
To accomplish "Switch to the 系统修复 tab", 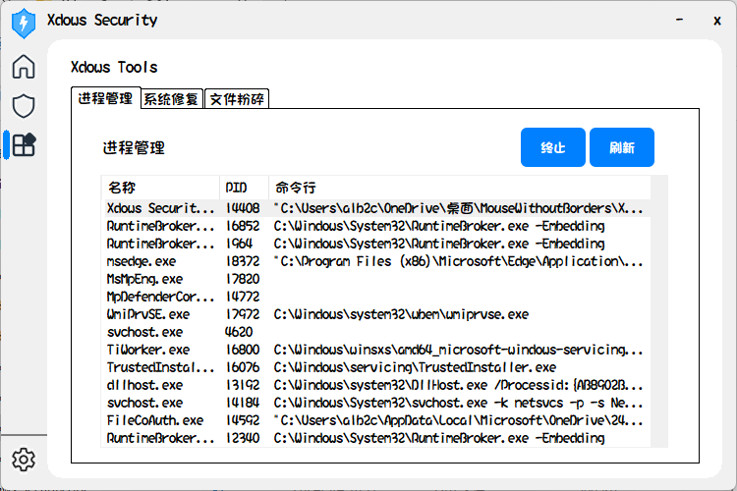I will click(x=172, y=99).
